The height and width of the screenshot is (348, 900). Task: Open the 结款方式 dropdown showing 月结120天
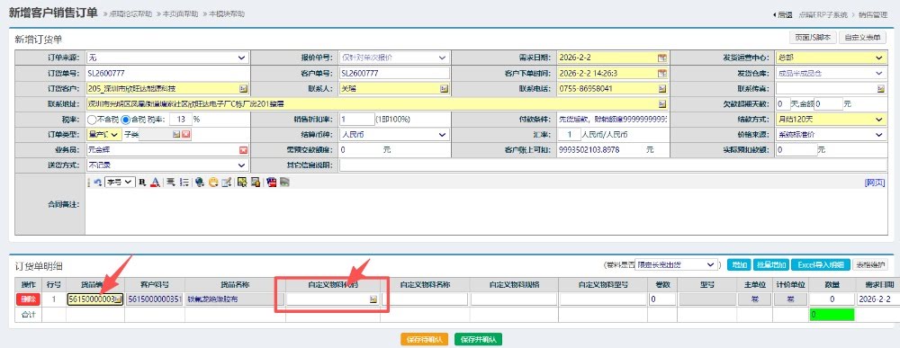point(831,120)
